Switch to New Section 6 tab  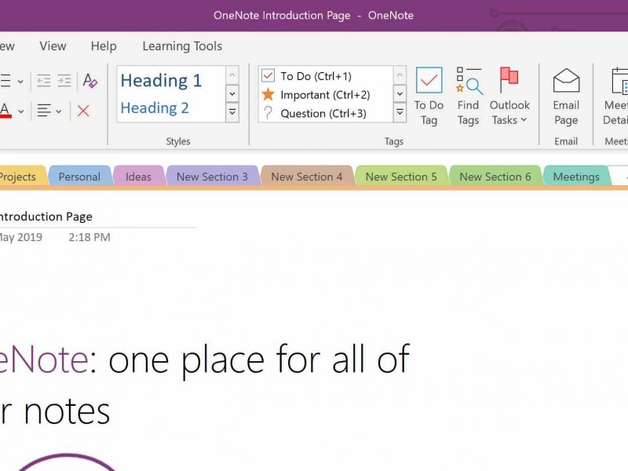coord(495,176)
